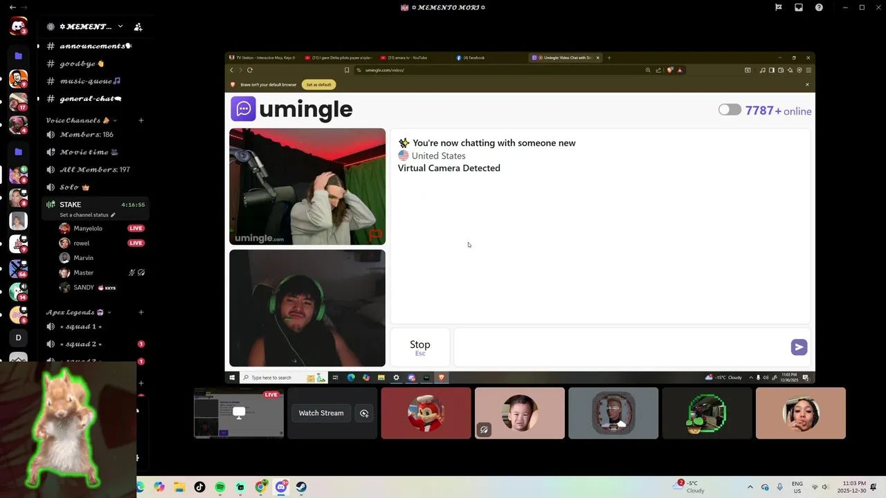Viewport: 886px width, 498px height.
Task: Go back with Discord's back arrow
Action: tap(12, 7)
